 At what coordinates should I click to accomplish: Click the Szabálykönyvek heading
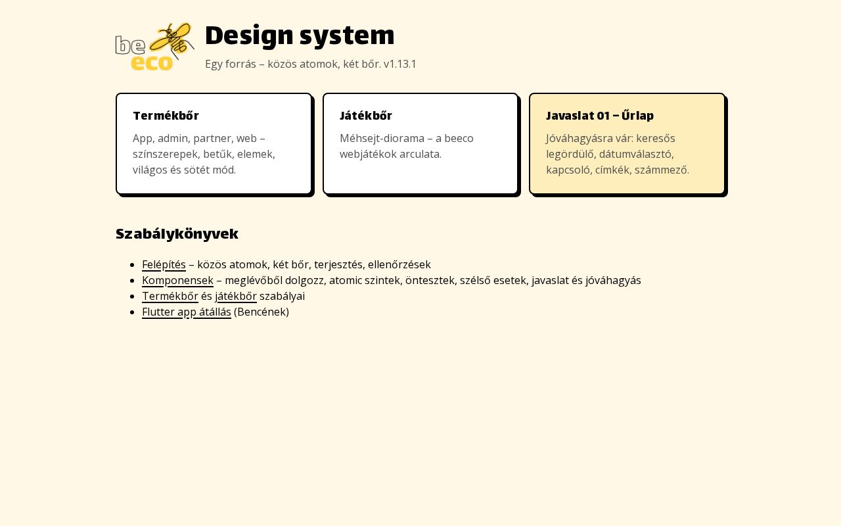177,233
